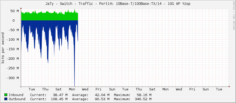
Task: Click the blue Outbound legend swatch
Action: [6, 99]
